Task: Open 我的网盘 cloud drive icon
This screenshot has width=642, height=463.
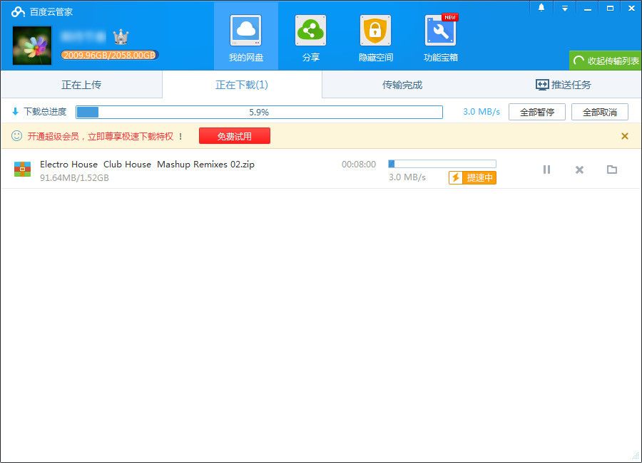Action: tap(245, 31)
